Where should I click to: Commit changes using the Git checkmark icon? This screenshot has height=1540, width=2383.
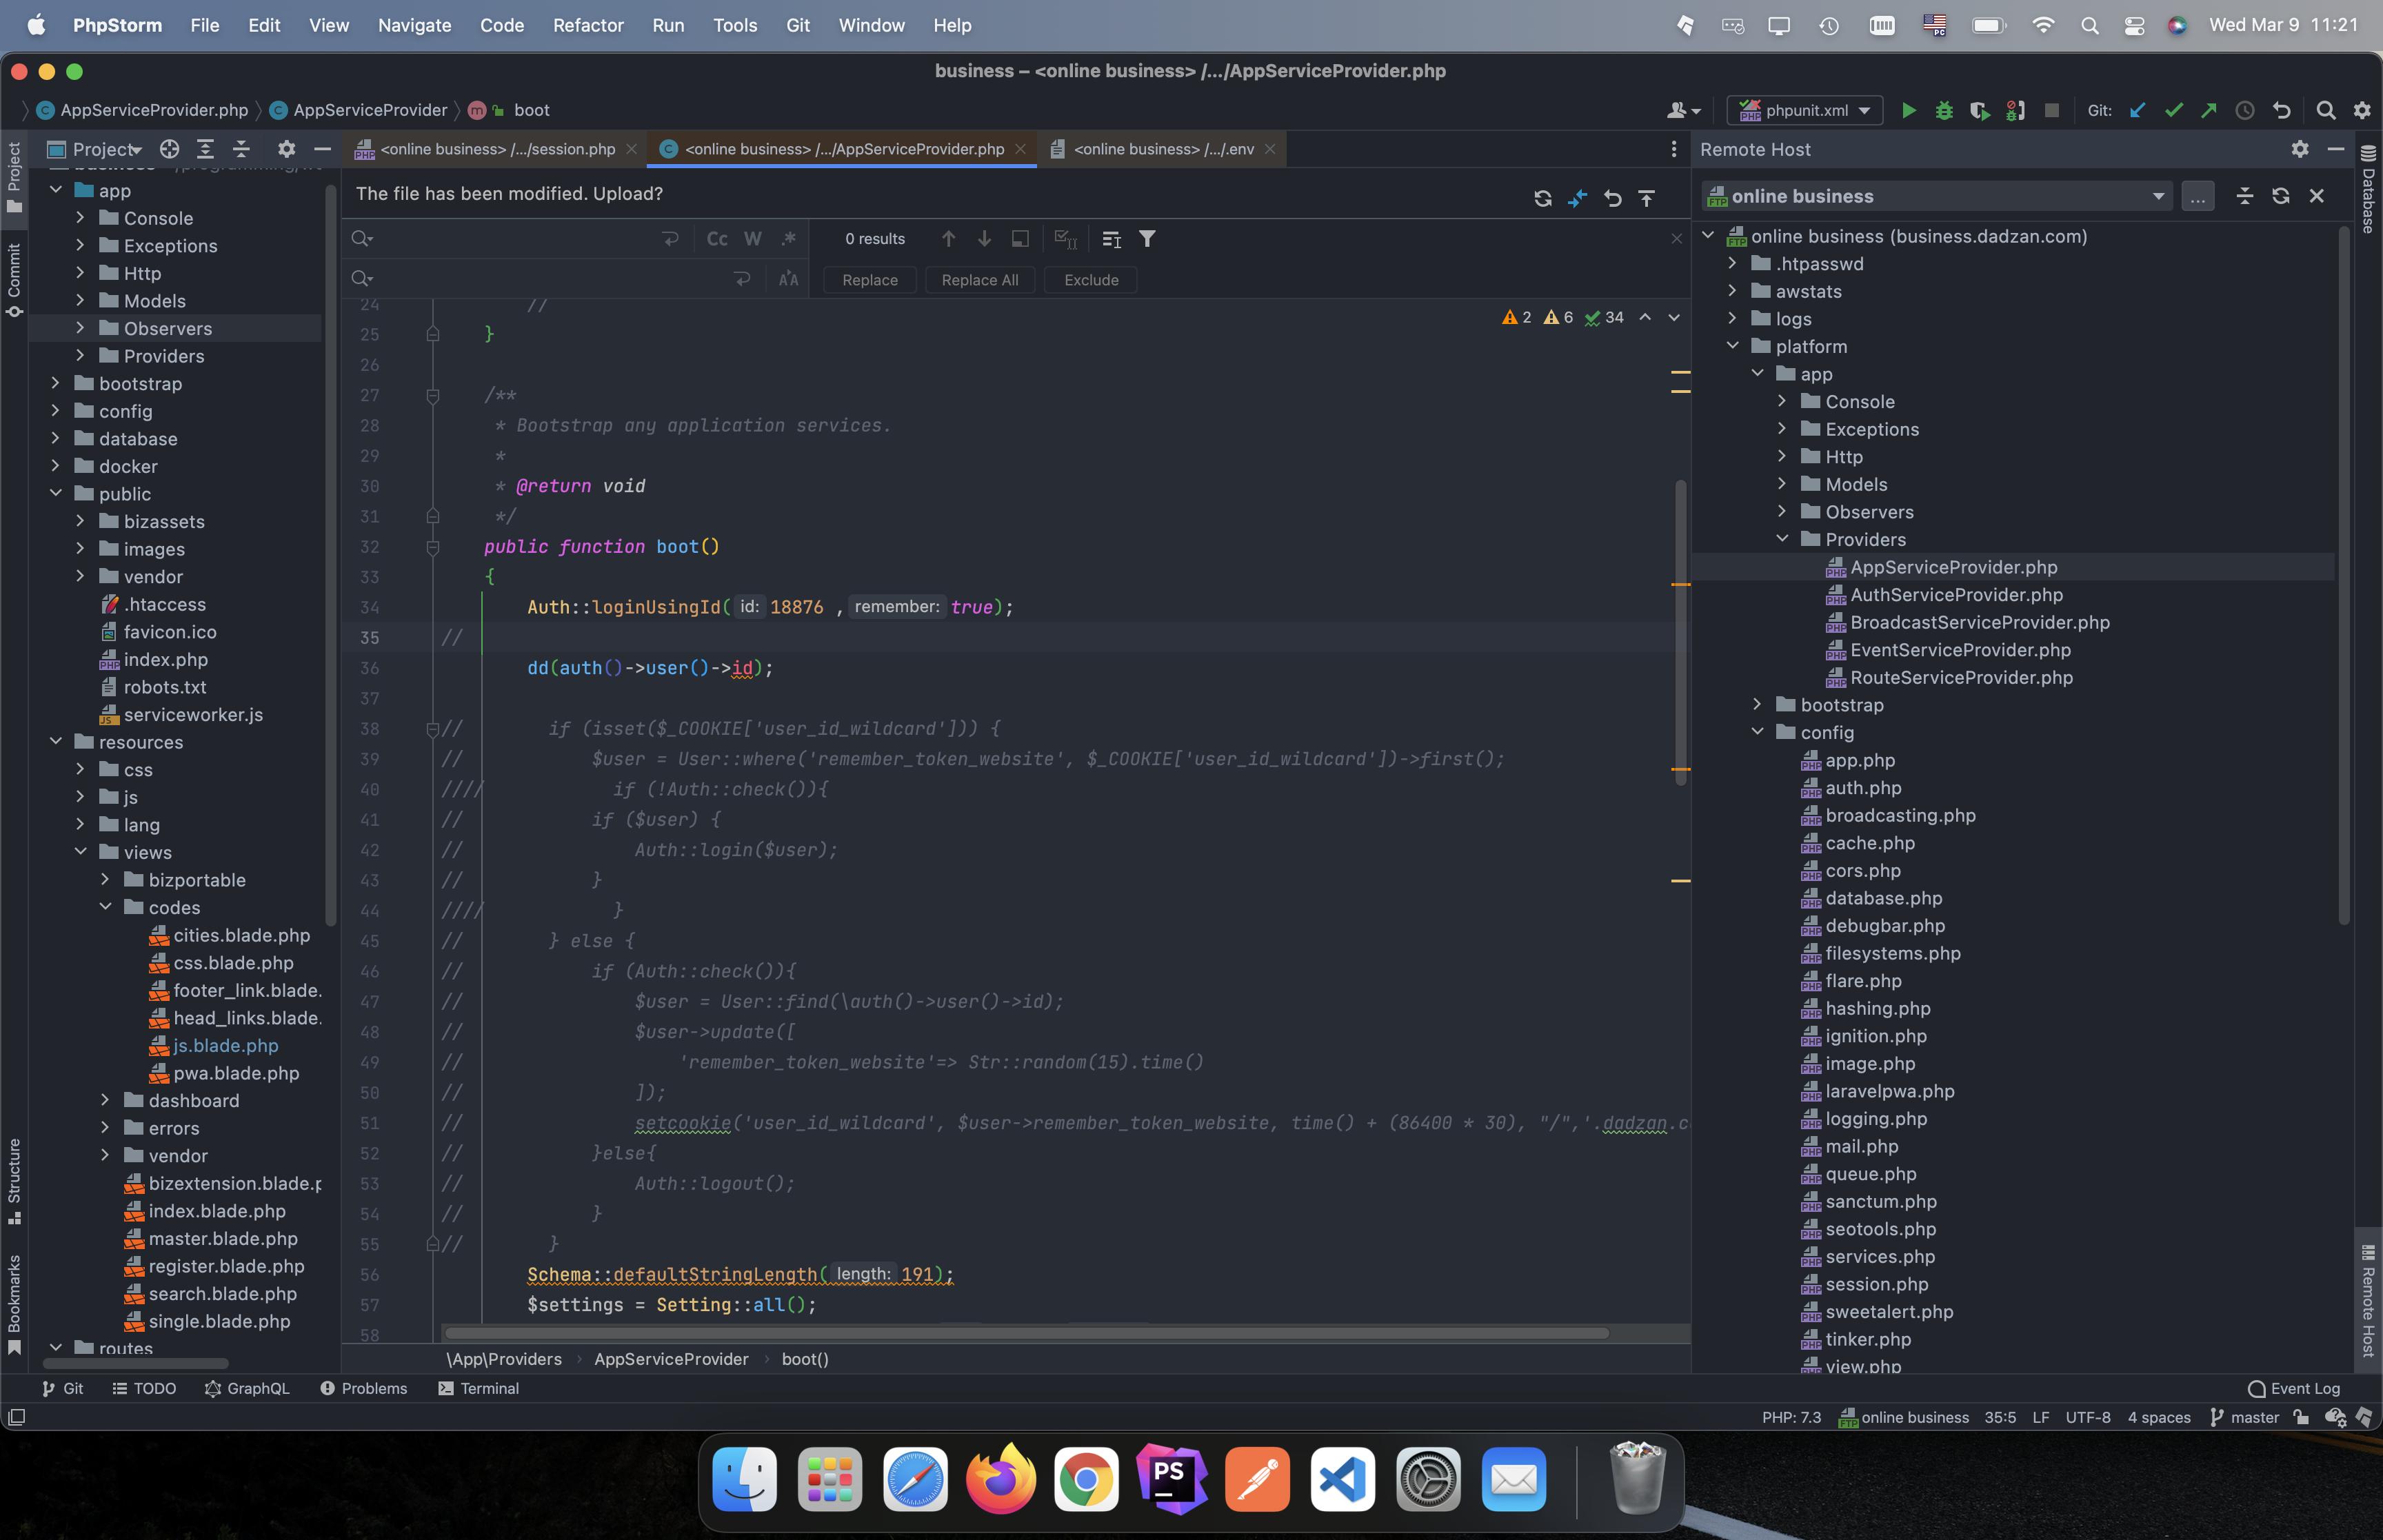tap(2173, 110)
